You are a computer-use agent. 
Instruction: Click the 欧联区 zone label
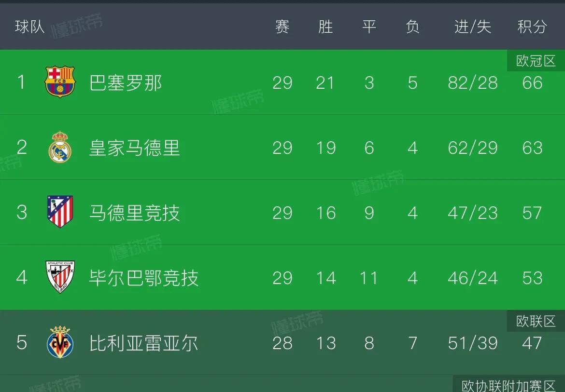[x=536, y=321]
